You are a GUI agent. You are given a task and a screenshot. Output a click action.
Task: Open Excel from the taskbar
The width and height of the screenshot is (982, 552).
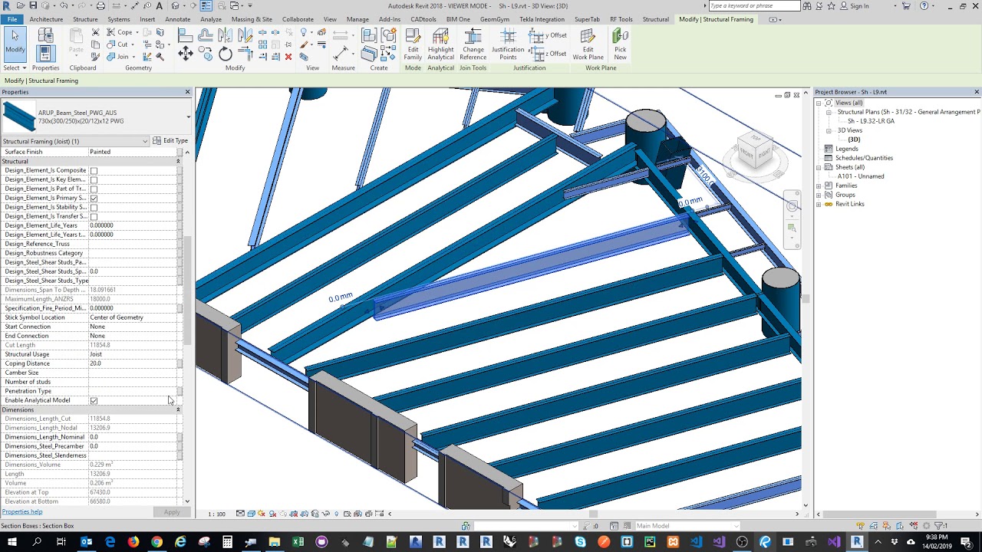tap(298, 542)
